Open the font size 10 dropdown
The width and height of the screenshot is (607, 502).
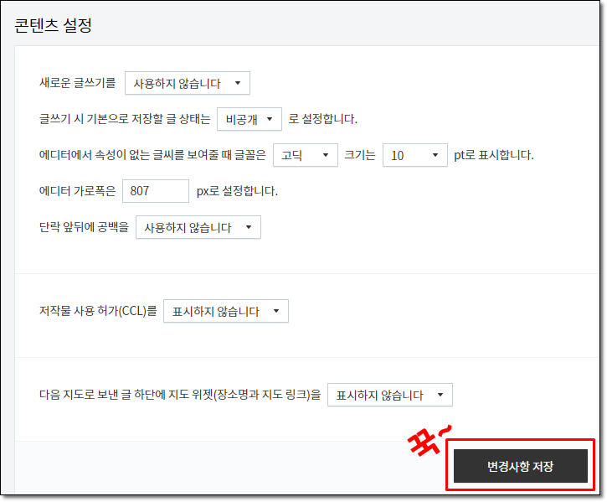click(x=415, y=155)
